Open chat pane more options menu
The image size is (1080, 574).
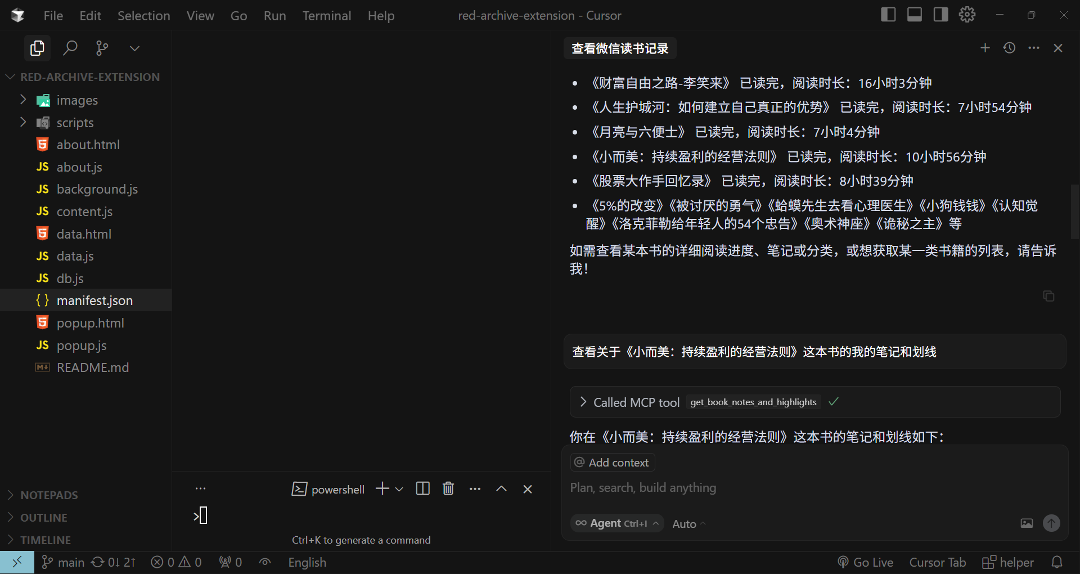click(1034, 48)
